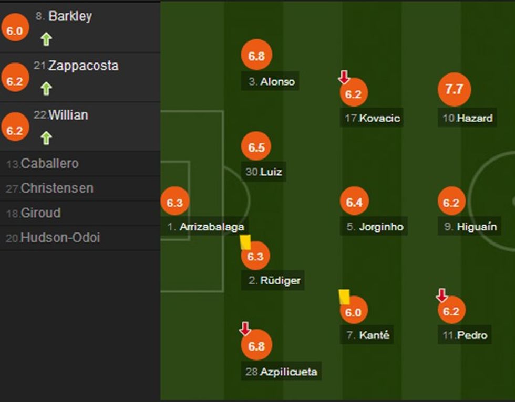This screenshot has width=515, height=402.
Task: Select Christensen from the bench list
Action: 57,188
